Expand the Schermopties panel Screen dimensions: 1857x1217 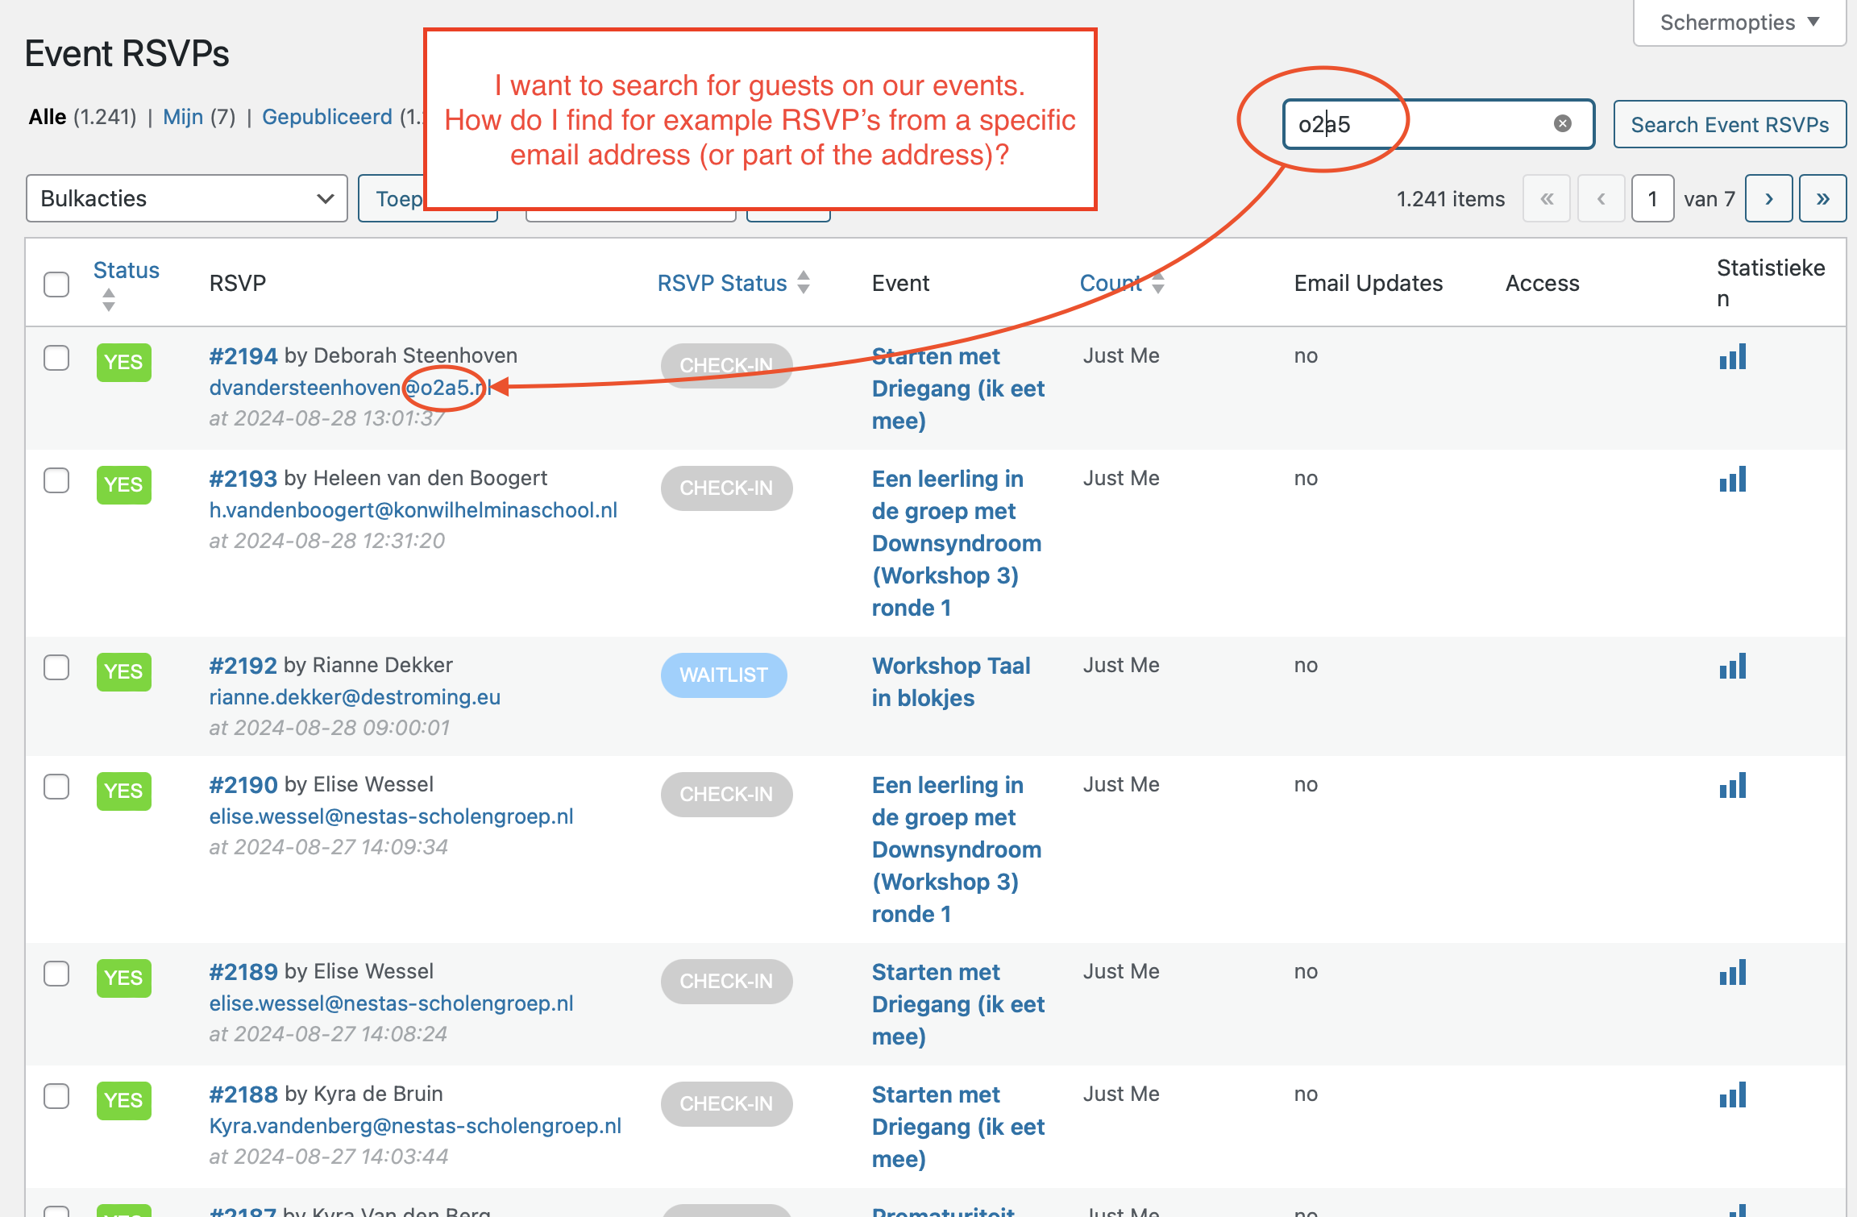tap(1739, 23)
